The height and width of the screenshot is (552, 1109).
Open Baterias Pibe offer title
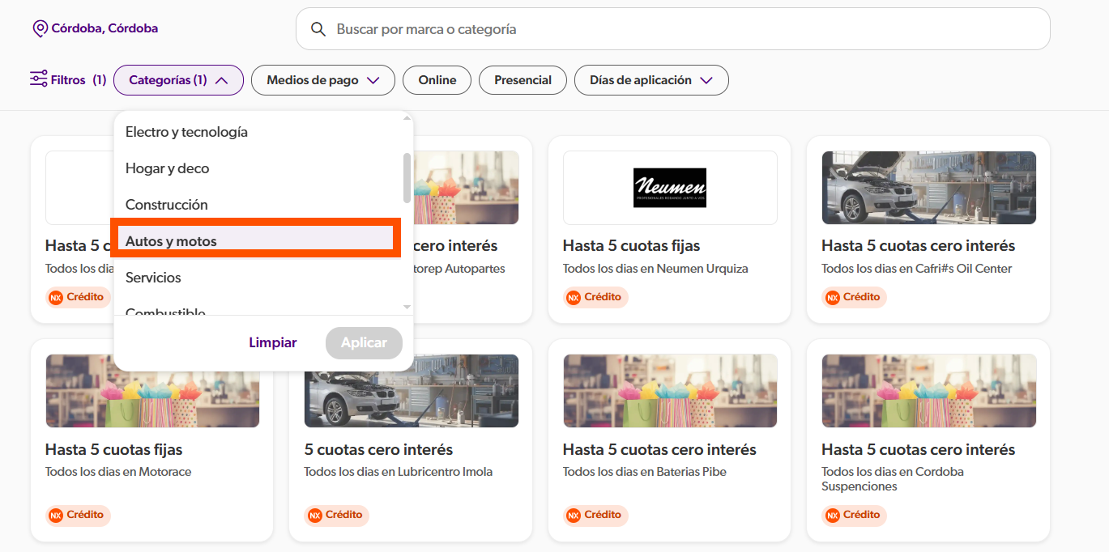pyautogui.click(x=659, y=449)
